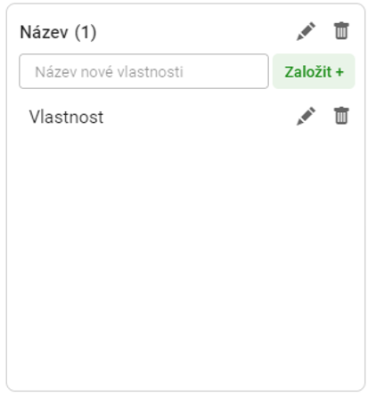Click inside the new property name input
Viewport: 376px width, 397px height.
click(x=143, y=71)
